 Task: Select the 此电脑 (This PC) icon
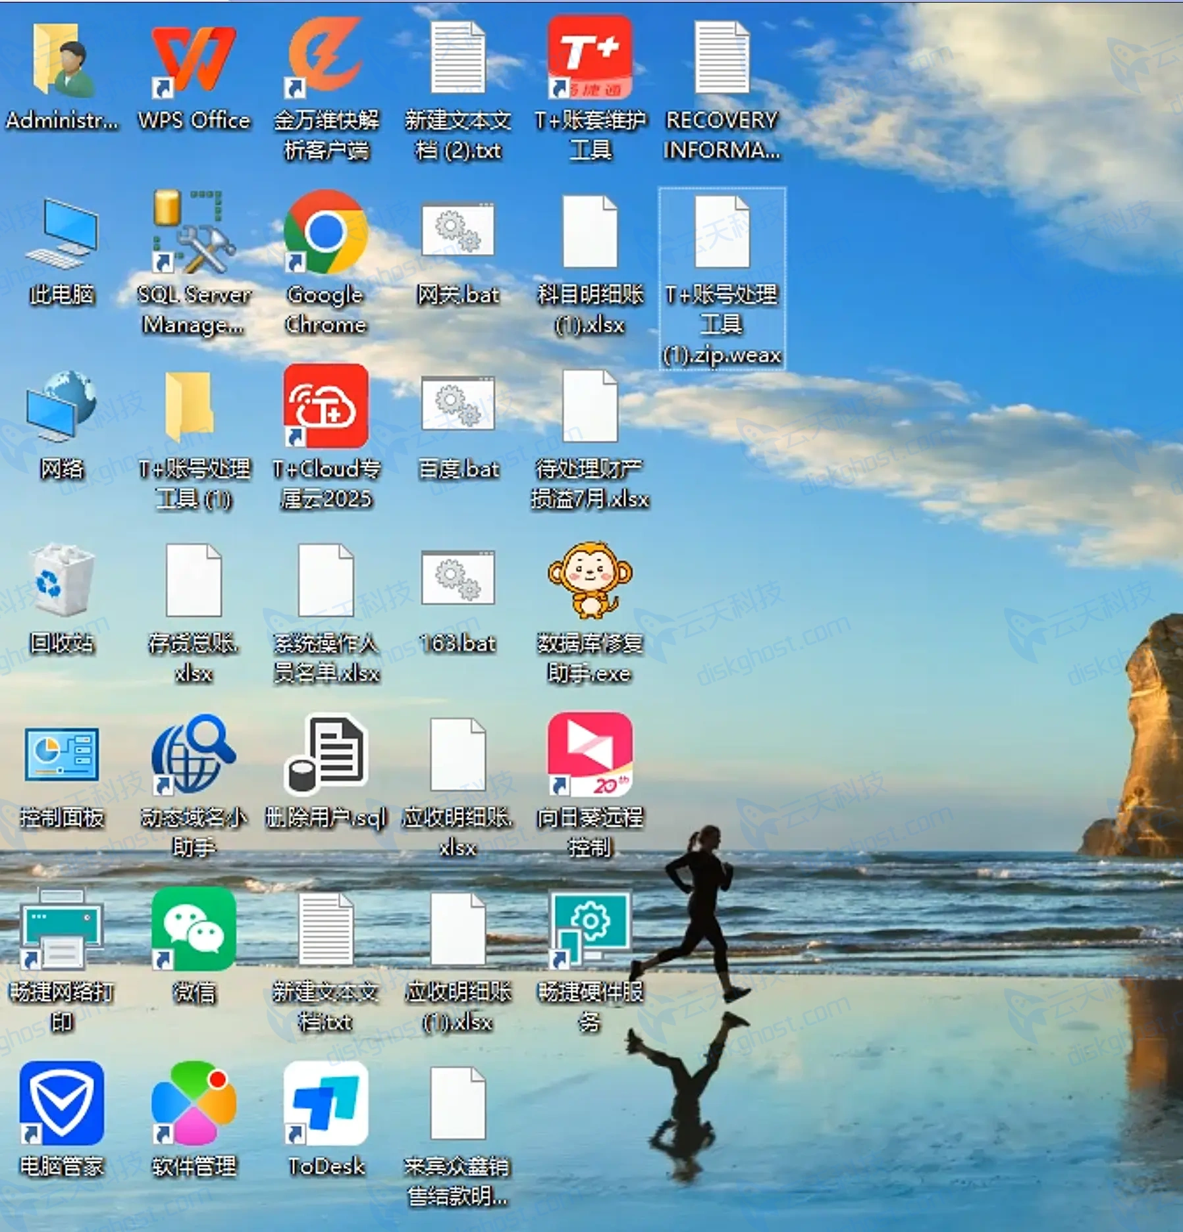tap(63, 234)
